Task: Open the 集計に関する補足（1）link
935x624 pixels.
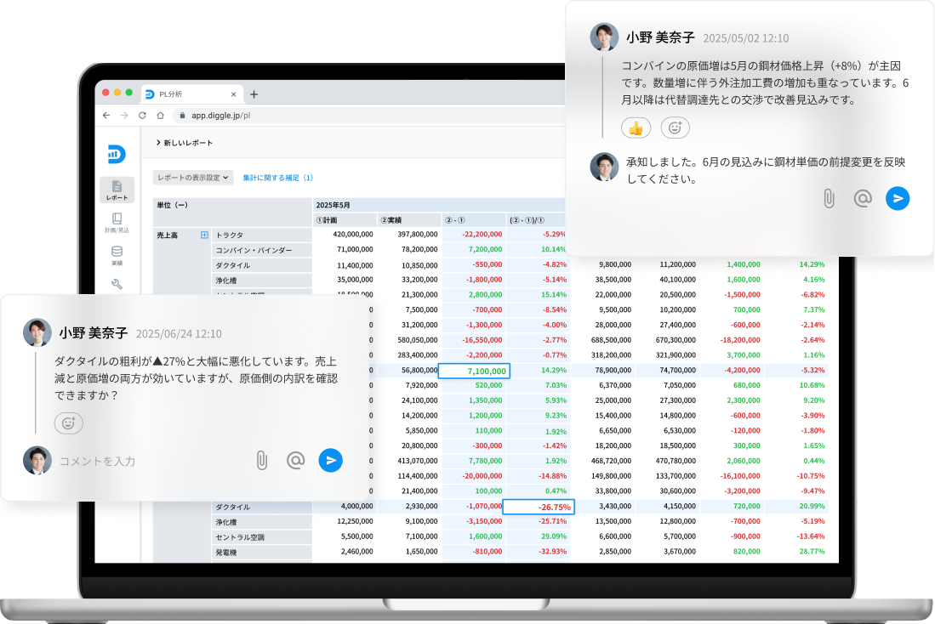Action: pos(277,178)
